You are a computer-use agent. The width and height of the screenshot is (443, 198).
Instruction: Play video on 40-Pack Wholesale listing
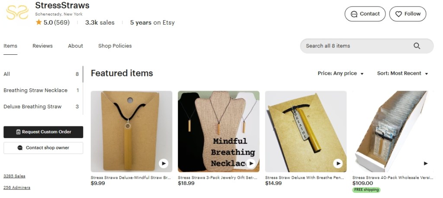tap(425, 163)
